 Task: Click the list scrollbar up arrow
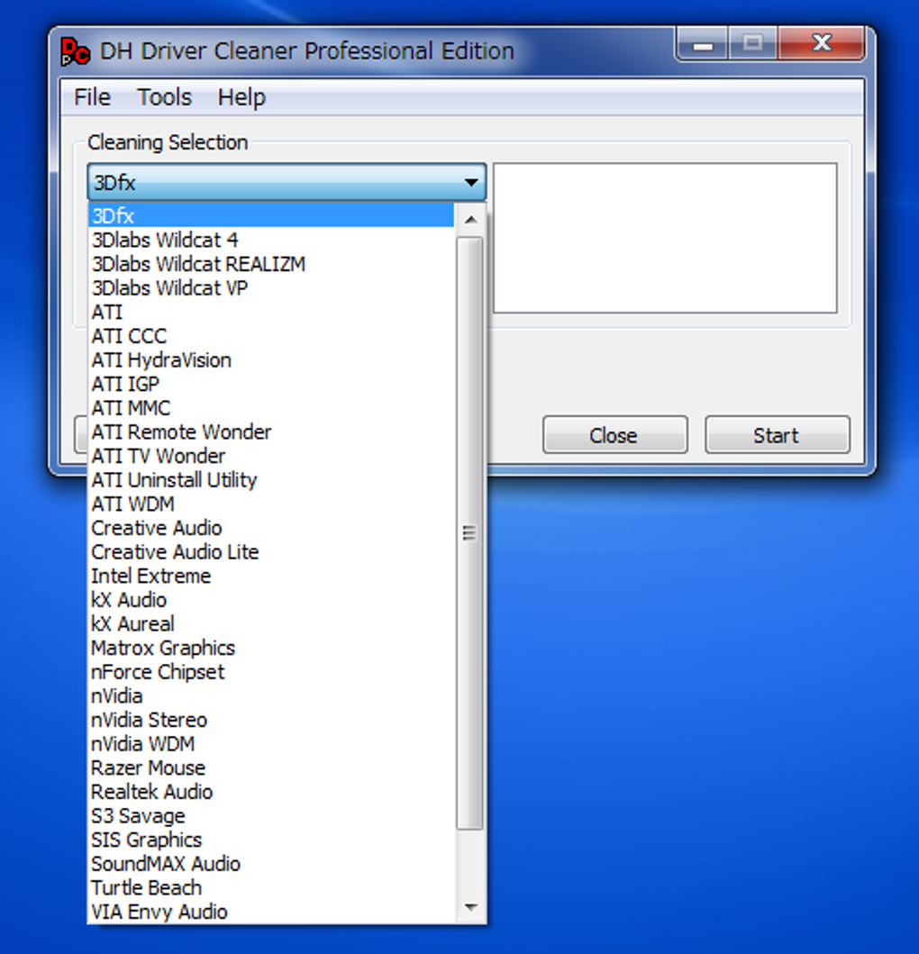pos(470,220)
